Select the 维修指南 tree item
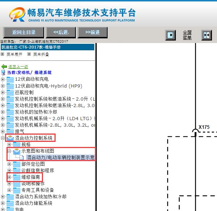 [x=31, y=177]
